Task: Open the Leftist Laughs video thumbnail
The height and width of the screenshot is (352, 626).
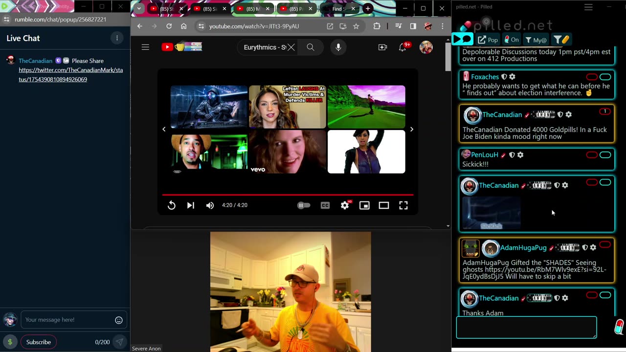Action: (288, 107)
